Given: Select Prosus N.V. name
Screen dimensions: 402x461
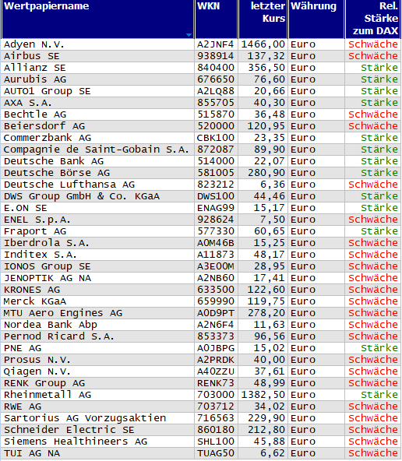Looking at the screenshot, I should pyautogui.click(x=37, y=360).
